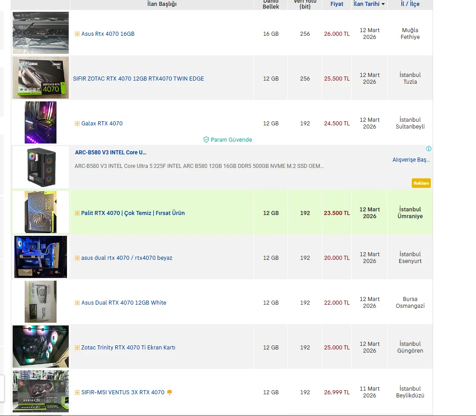
Task: Click price 26.000 TL
Action: point(337,34)
